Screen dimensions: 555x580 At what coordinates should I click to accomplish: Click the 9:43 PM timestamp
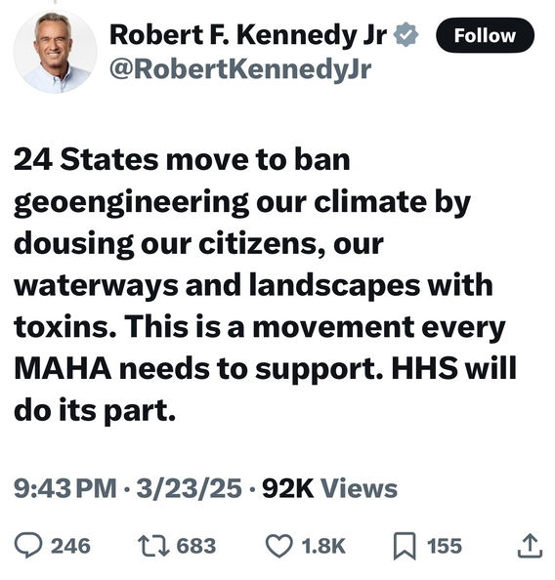coord(65,488)
